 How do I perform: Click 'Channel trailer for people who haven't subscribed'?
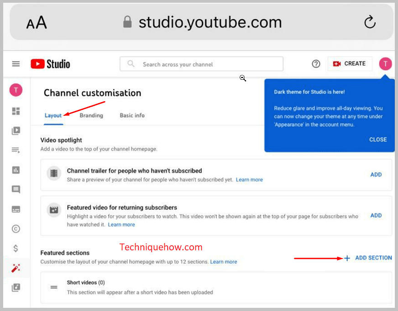click(135, 171)
